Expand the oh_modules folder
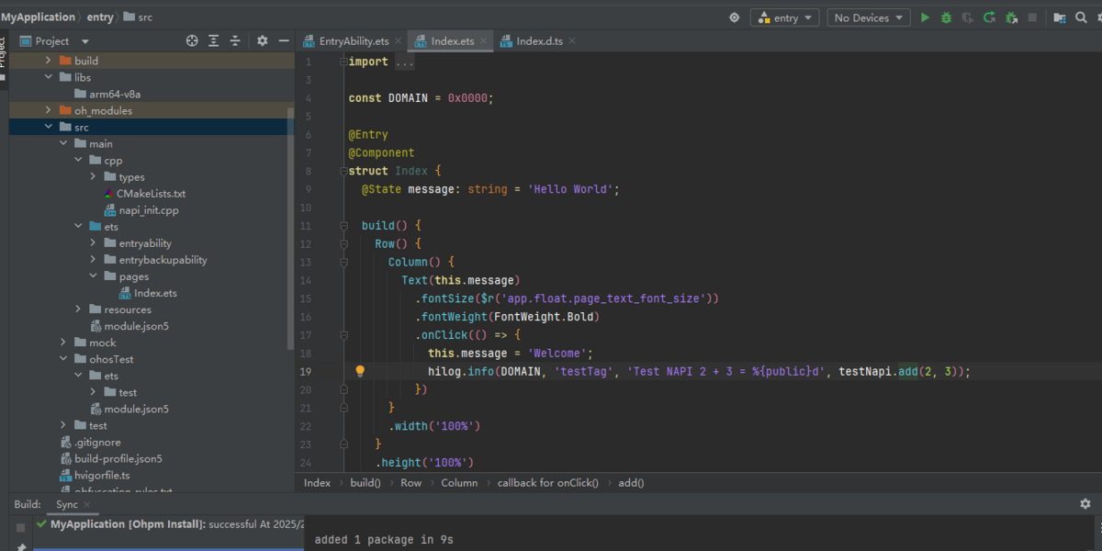 50,111
